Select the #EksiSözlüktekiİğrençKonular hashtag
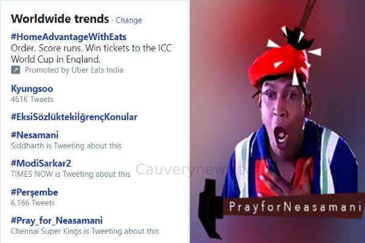Viewport: 365px width, 243px height. tap(74, 117)
